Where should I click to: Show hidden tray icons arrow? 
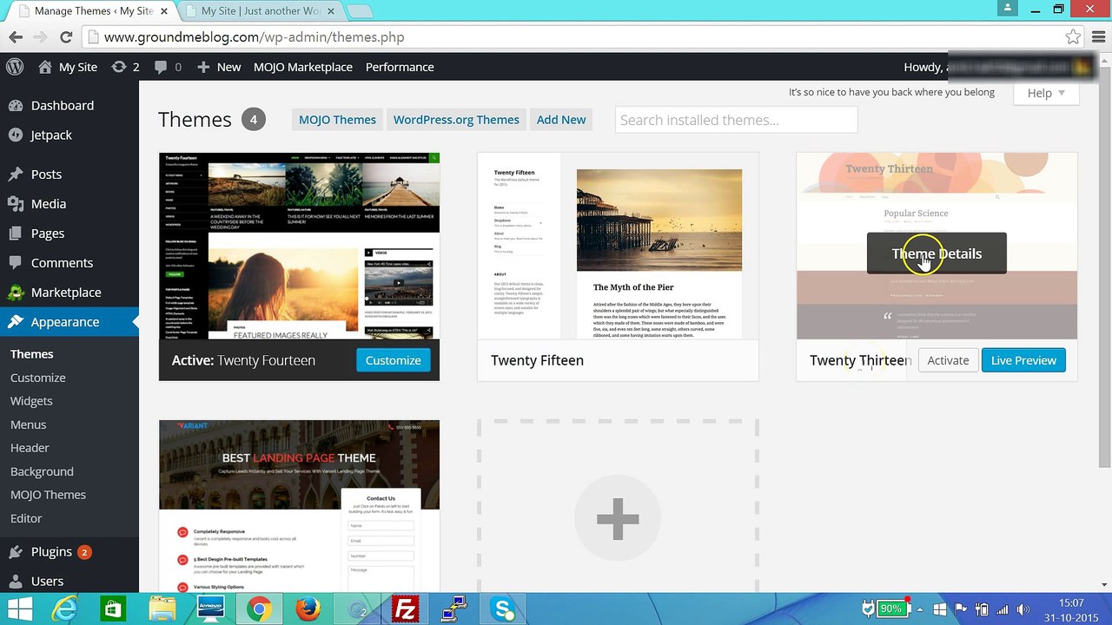(x=921, y=609)
